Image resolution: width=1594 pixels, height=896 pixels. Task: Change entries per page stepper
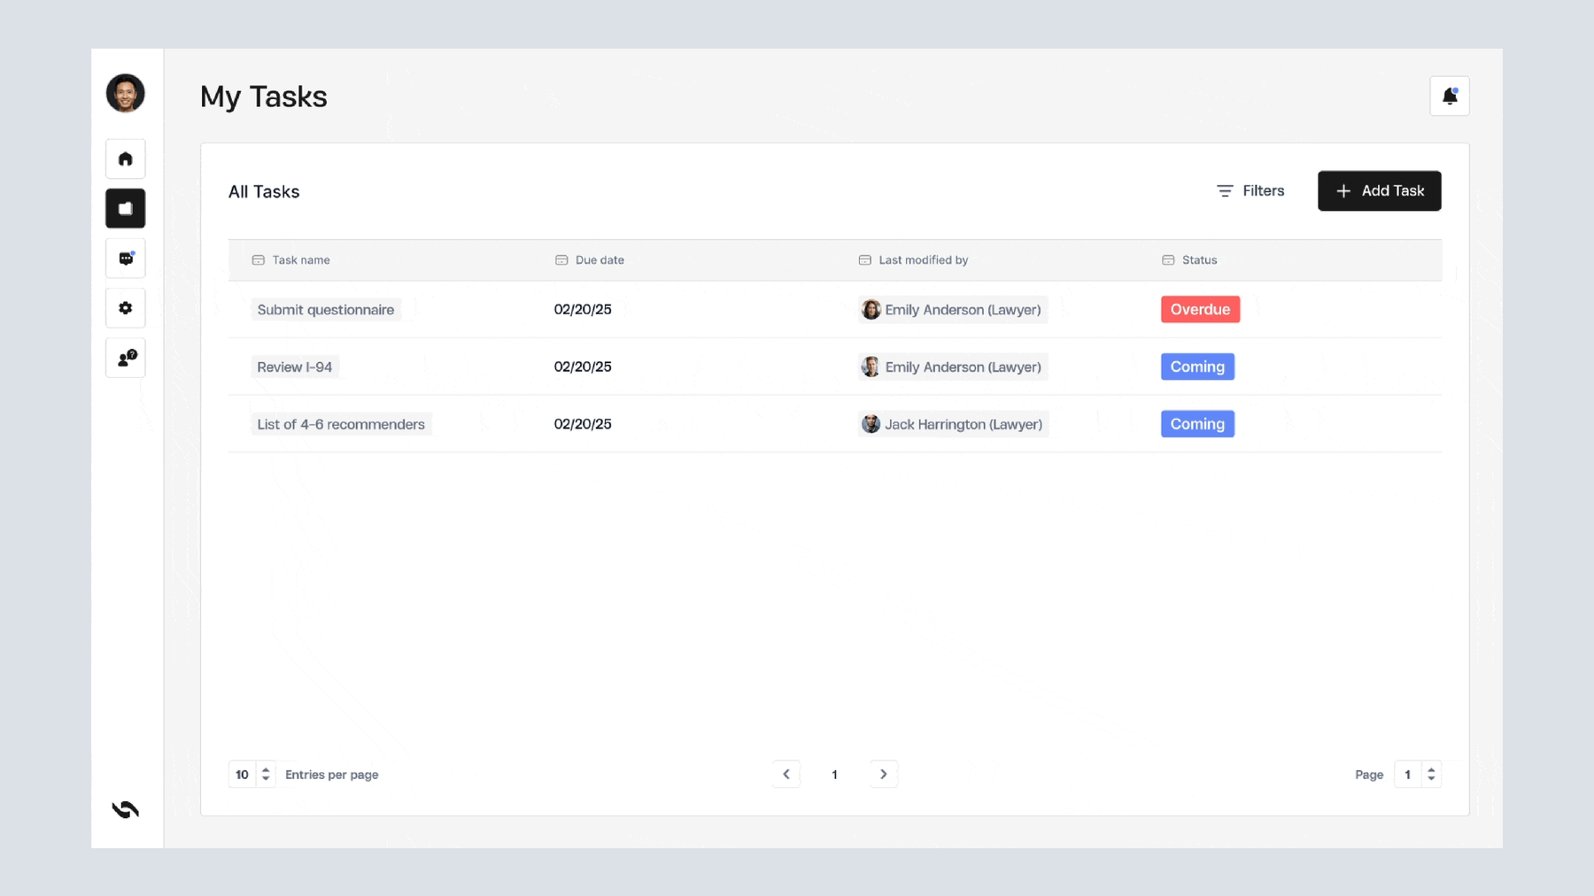(266, 775)
